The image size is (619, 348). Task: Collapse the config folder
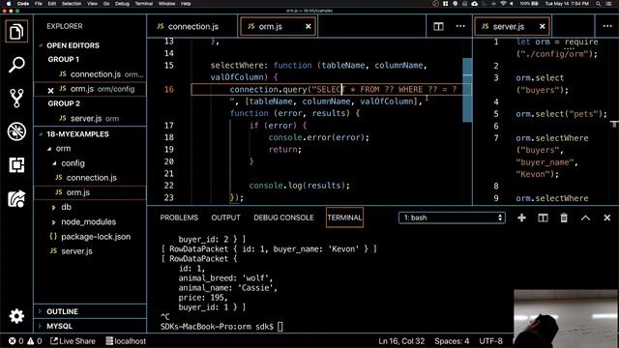(73, 163)
